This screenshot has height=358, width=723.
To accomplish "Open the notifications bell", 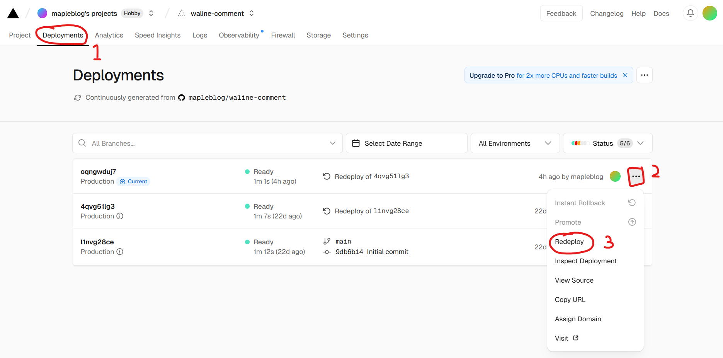I will [690, 14].
